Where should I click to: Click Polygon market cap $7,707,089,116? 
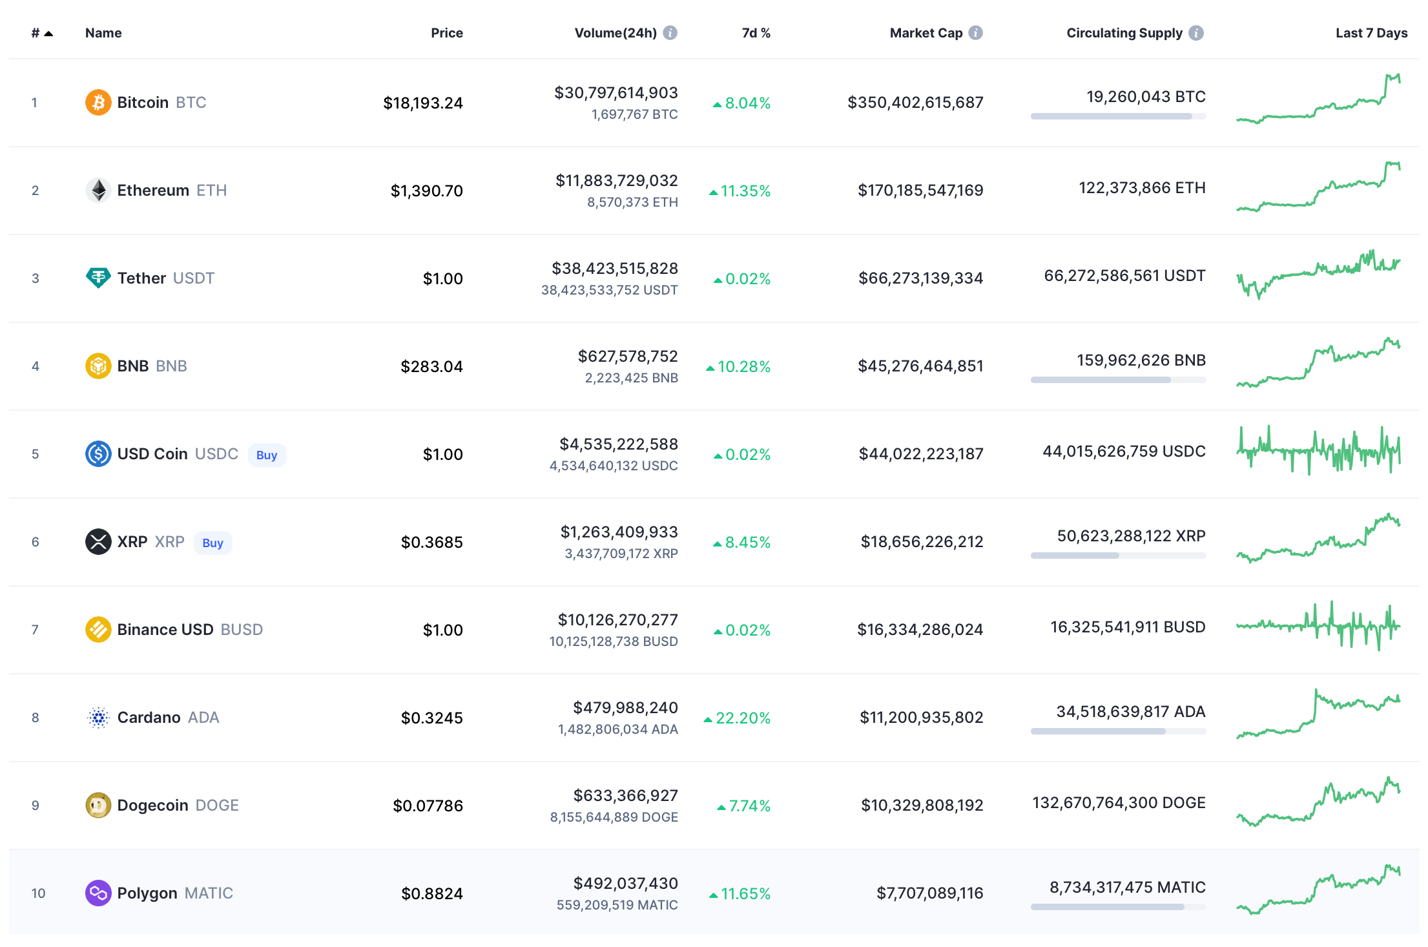coord(930,893)
